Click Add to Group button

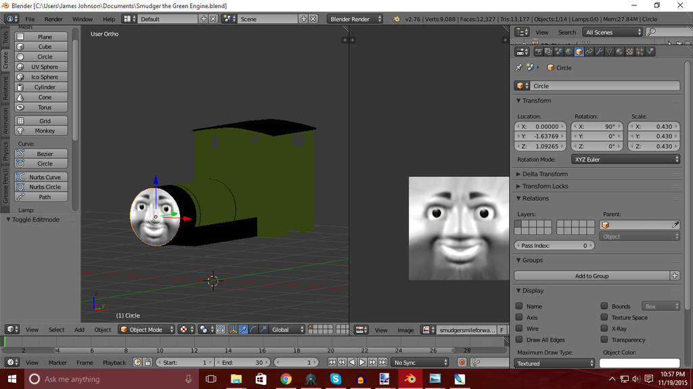coord(591,276)
